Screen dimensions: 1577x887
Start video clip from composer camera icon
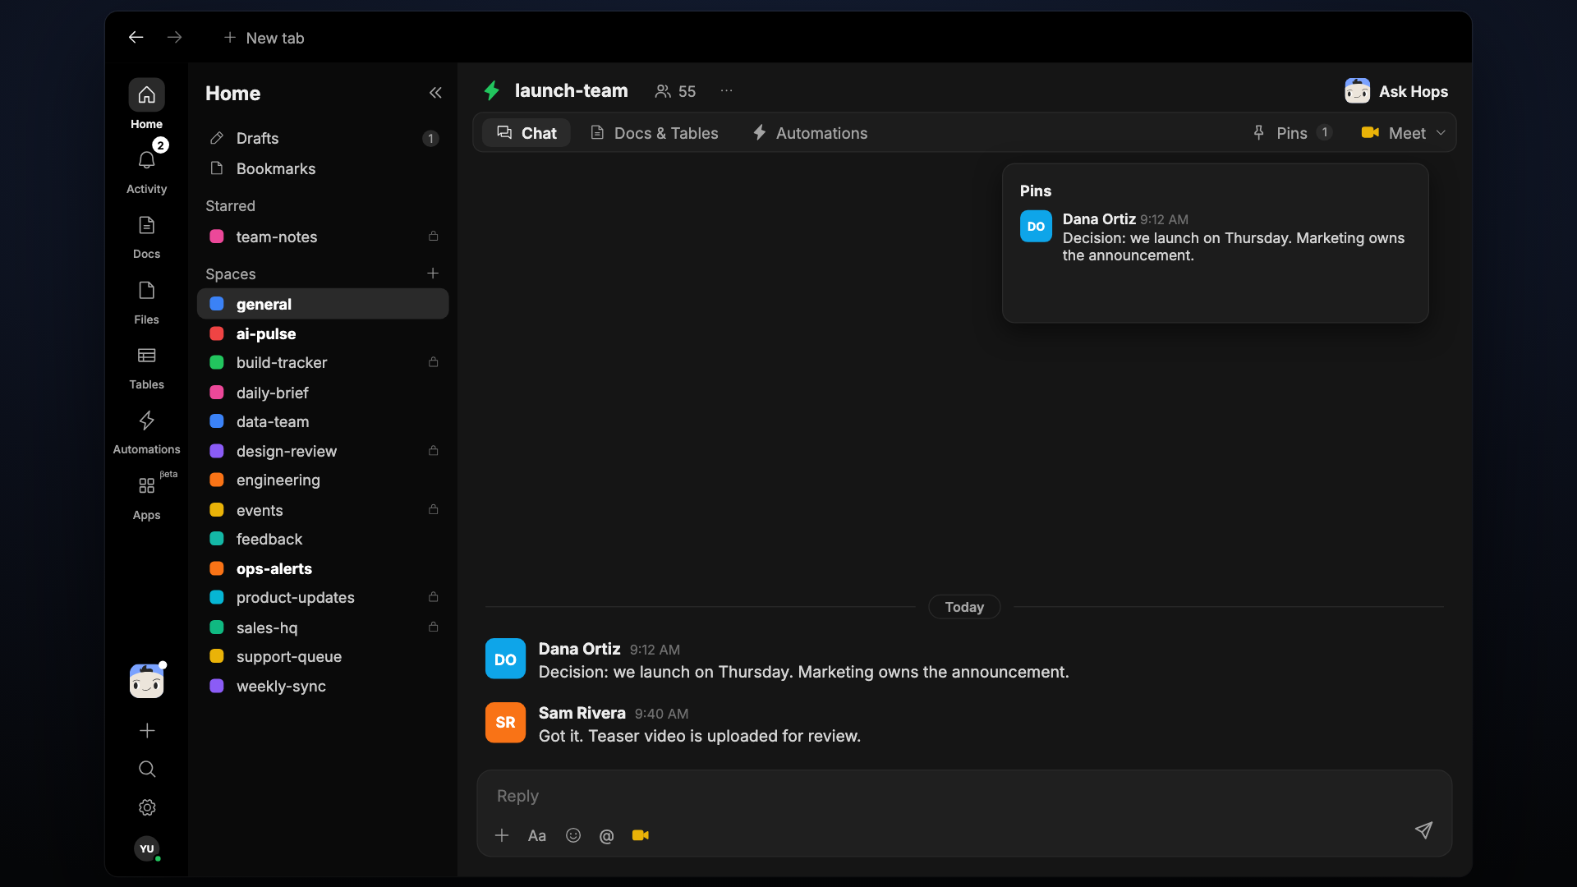(641, 835)
